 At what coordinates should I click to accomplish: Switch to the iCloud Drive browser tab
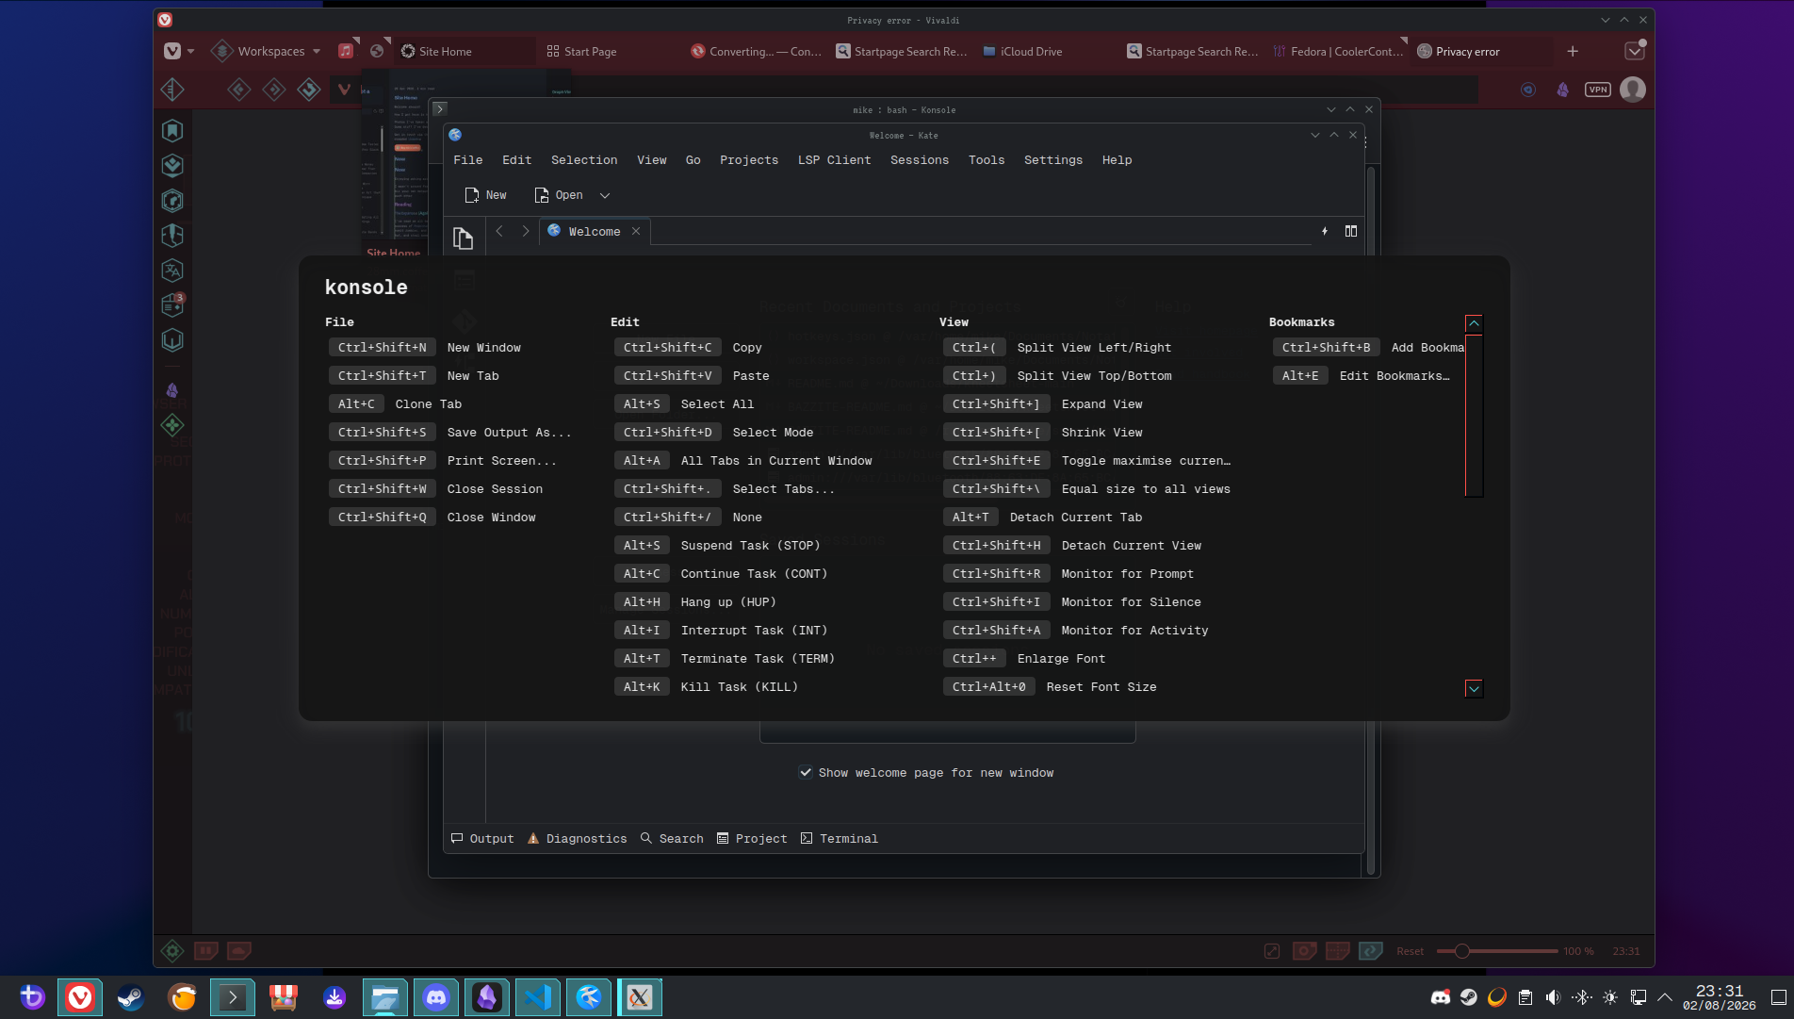tap(1022, 51)
